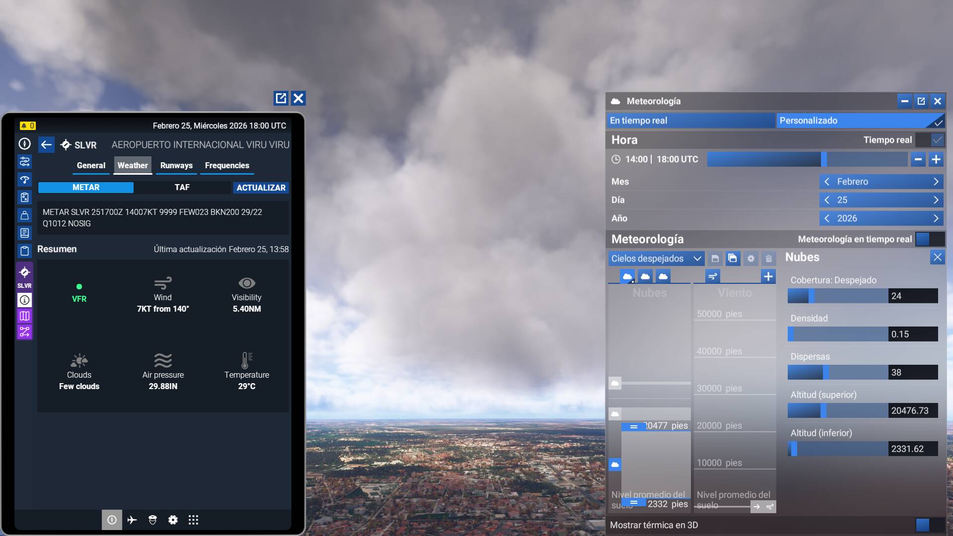Click the previous day arrow beside 25
Image resolution: width=953 pixels, height=536 pixels.
(x=827, y=200)
